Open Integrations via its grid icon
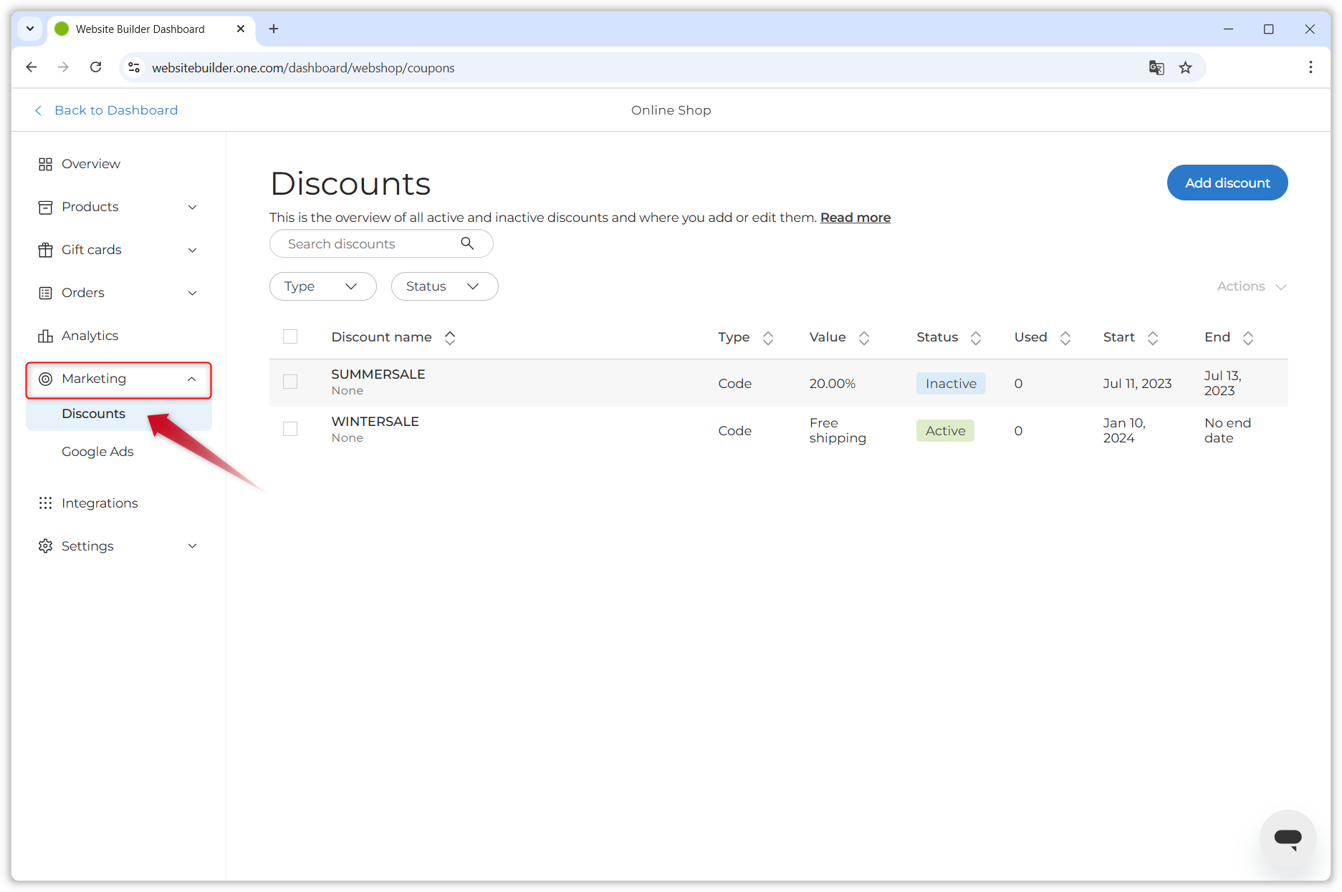 [45, 503]
